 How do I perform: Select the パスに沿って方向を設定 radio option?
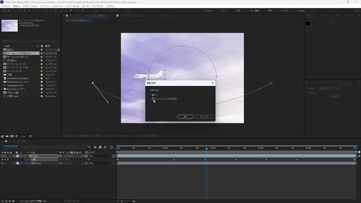[153, 99]
